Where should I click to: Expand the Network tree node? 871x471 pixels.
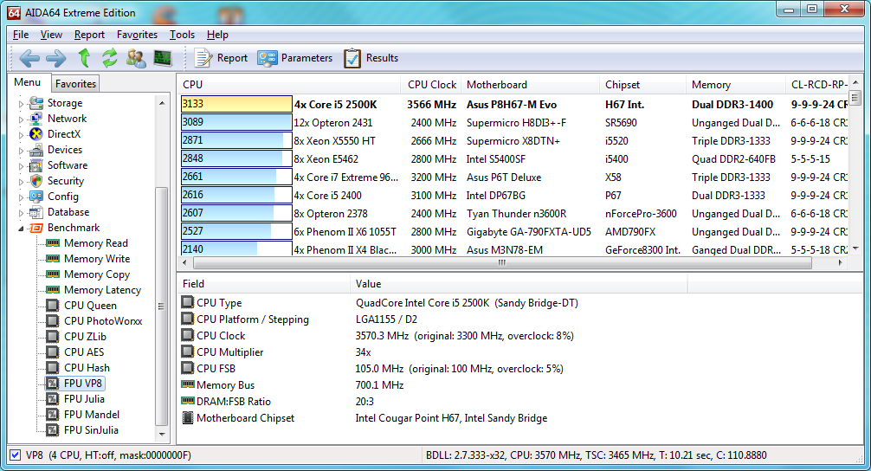coord(21,119)
